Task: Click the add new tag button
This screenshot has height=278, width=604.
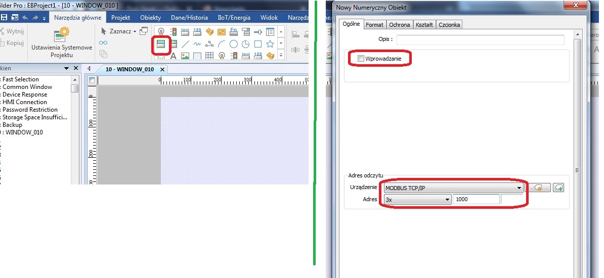Action: 558,188
